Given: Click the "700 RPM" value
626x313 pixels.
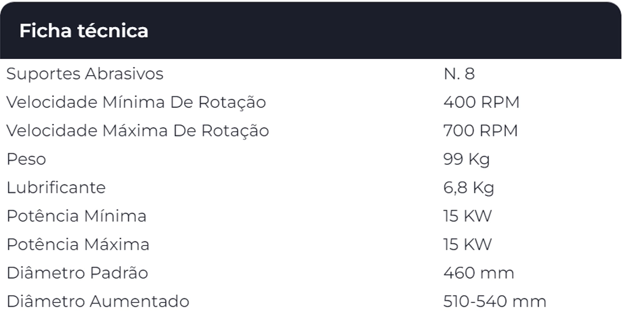Looking at the screenshot, I should (480, 131).
